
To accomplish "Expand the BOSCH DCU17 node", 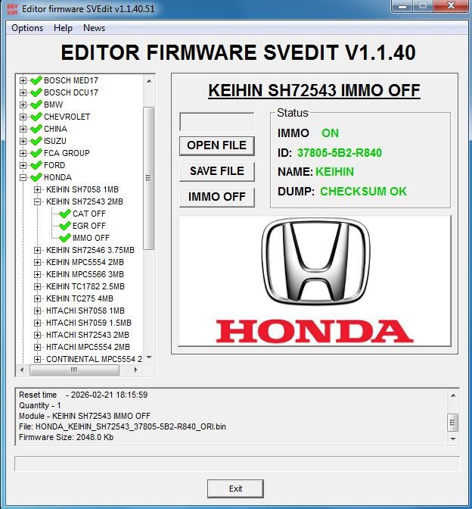I will click(23, 92).
